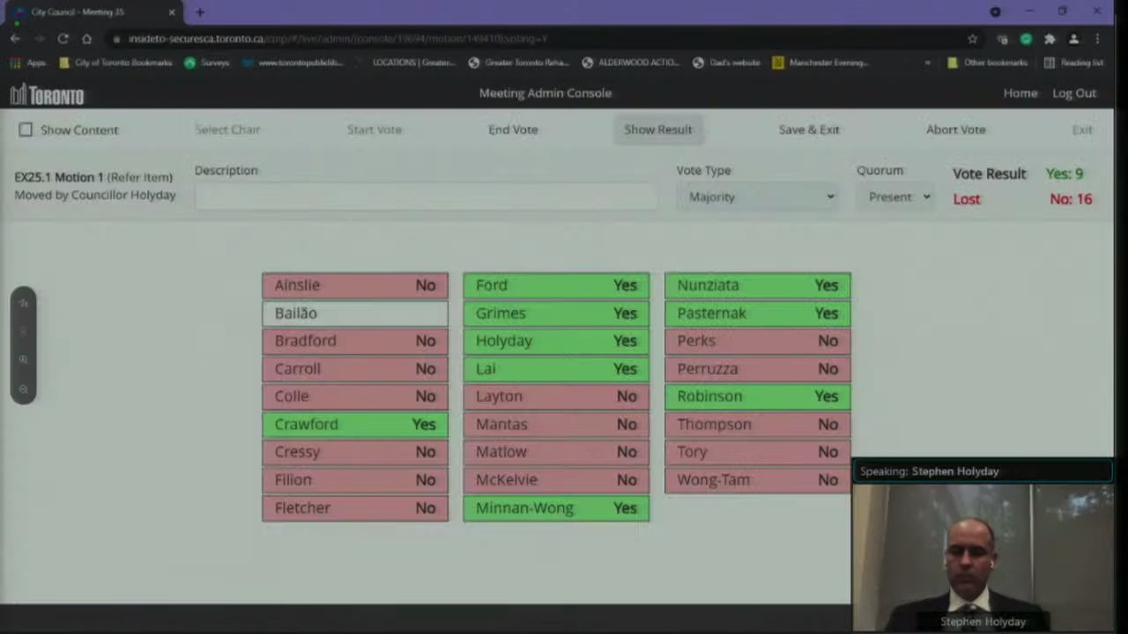Click Show Result

coord(658,129)
